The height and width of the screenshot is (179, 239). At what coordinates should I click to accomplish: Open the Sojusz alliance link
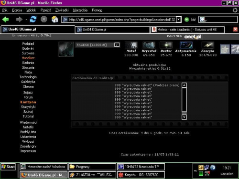click(28, 93)
